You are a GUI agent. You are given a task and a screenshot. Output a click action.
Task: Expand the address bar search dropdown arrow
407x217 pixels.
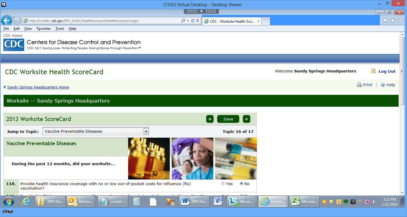click(x=188, y=21)
